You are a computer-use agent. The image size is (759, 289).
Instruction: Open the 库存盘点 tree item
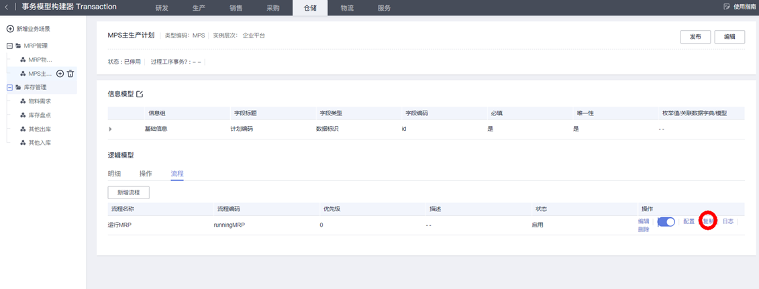tap(40, 115)
